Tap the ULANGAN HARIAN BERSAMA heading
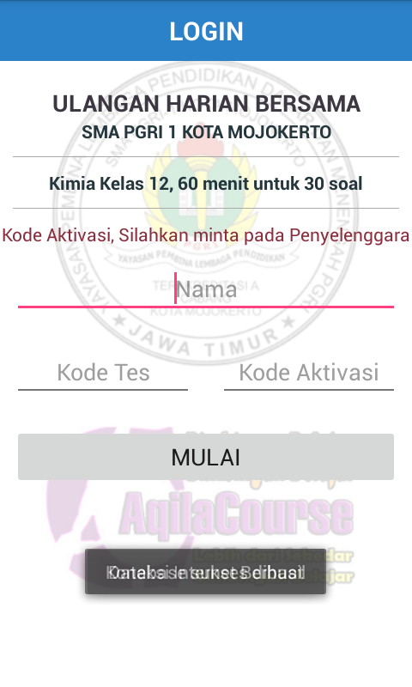 click(206, 104)
